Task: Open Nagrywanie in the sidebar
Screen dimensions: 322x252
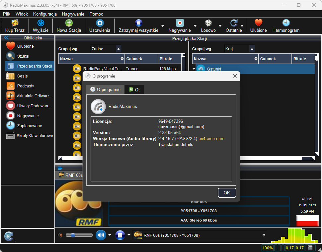Action: tap(30, 116)
